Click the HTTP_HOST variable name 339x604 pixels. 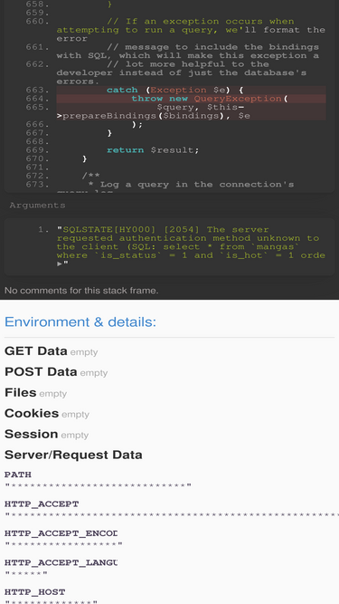click(x=35, y=591)
